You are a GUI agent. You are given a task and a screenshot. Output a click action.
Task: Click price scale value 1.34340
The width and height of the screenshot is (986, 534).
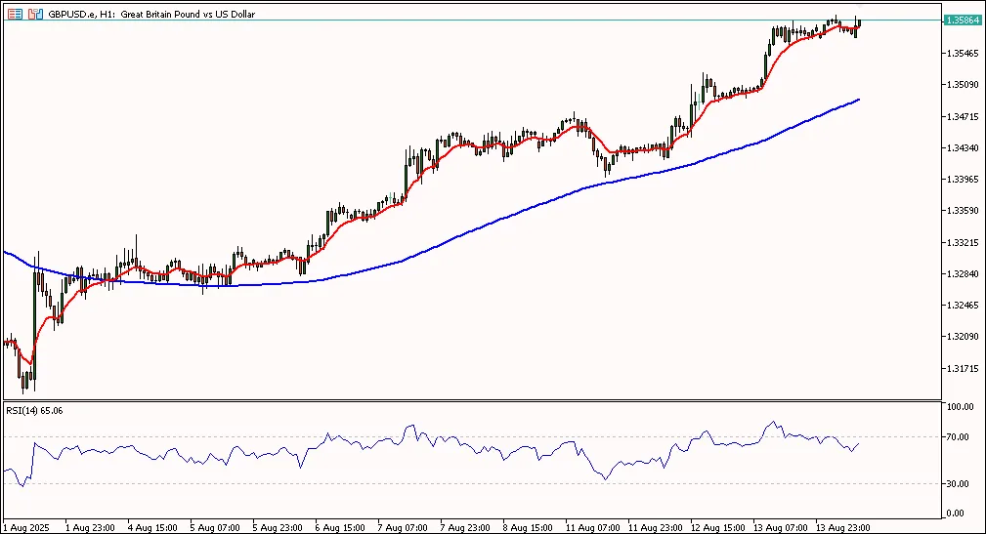[x=963, y=147]
